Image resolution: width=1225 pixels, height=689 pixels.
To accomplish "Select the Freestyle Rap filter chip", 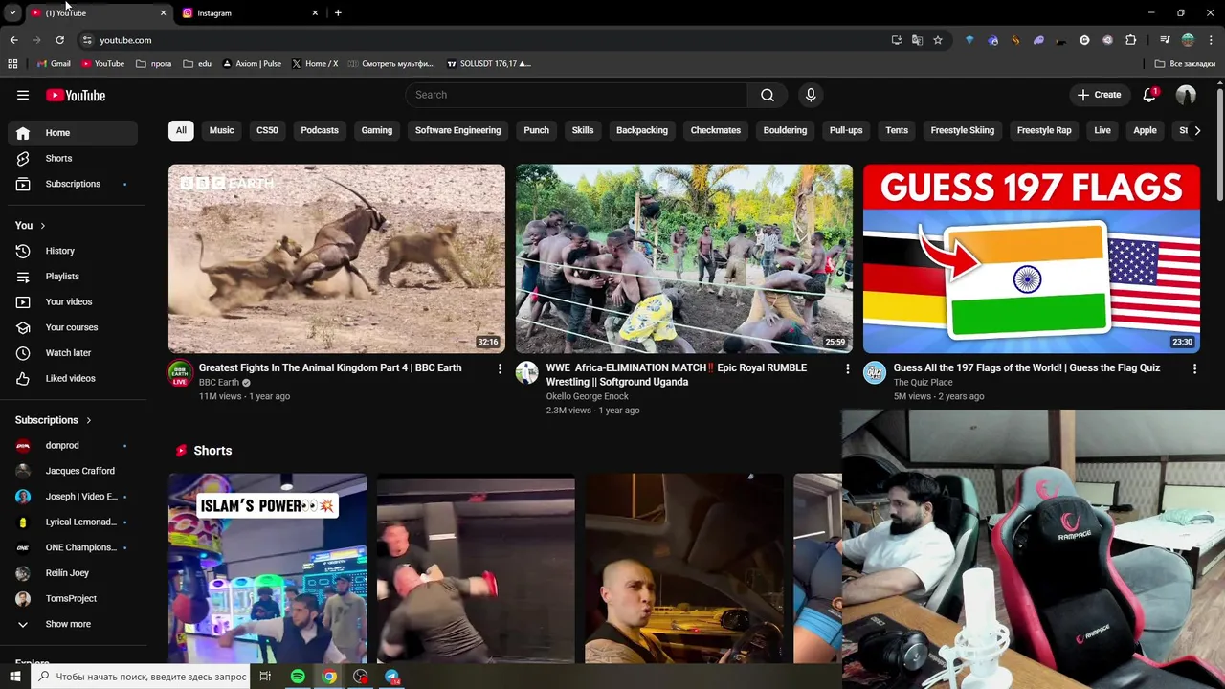I will click(1044, 130).
